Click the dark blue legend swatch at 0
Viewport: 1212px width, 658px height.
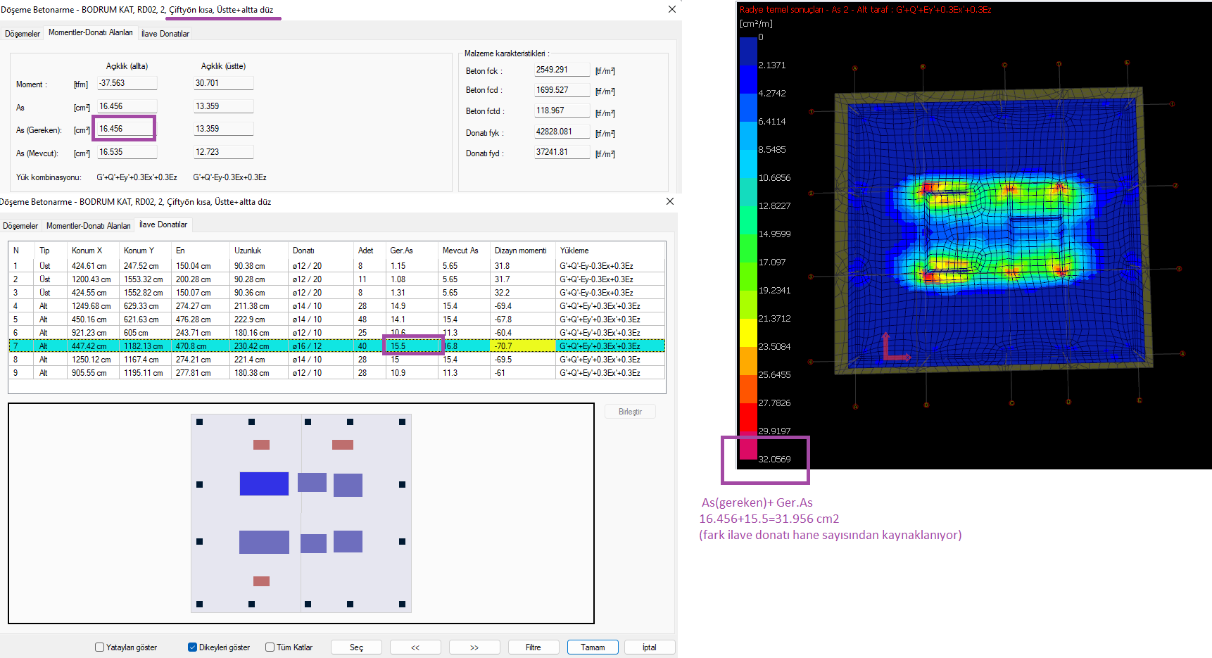click(748, 51)
